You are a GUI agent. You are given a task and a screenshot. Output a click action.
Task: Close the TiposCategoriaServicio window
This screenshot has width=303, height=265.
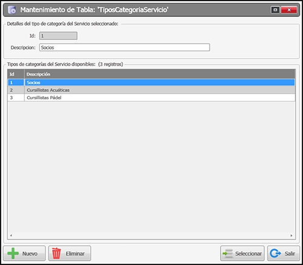click(x=289, y=10)
